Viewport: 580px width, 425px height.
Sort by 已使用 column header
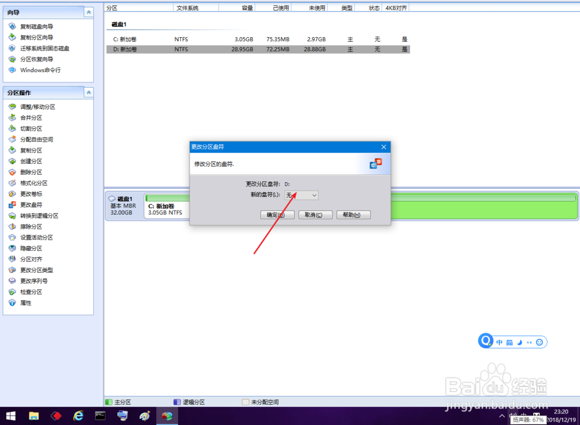point(273,8)
